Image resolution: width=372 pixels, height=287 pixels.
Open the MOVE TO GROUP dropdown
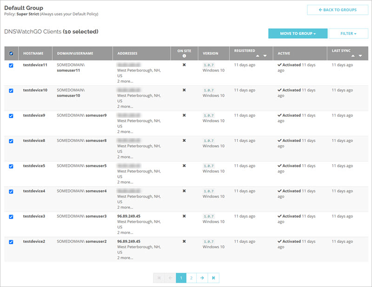(x=297, y=33)
